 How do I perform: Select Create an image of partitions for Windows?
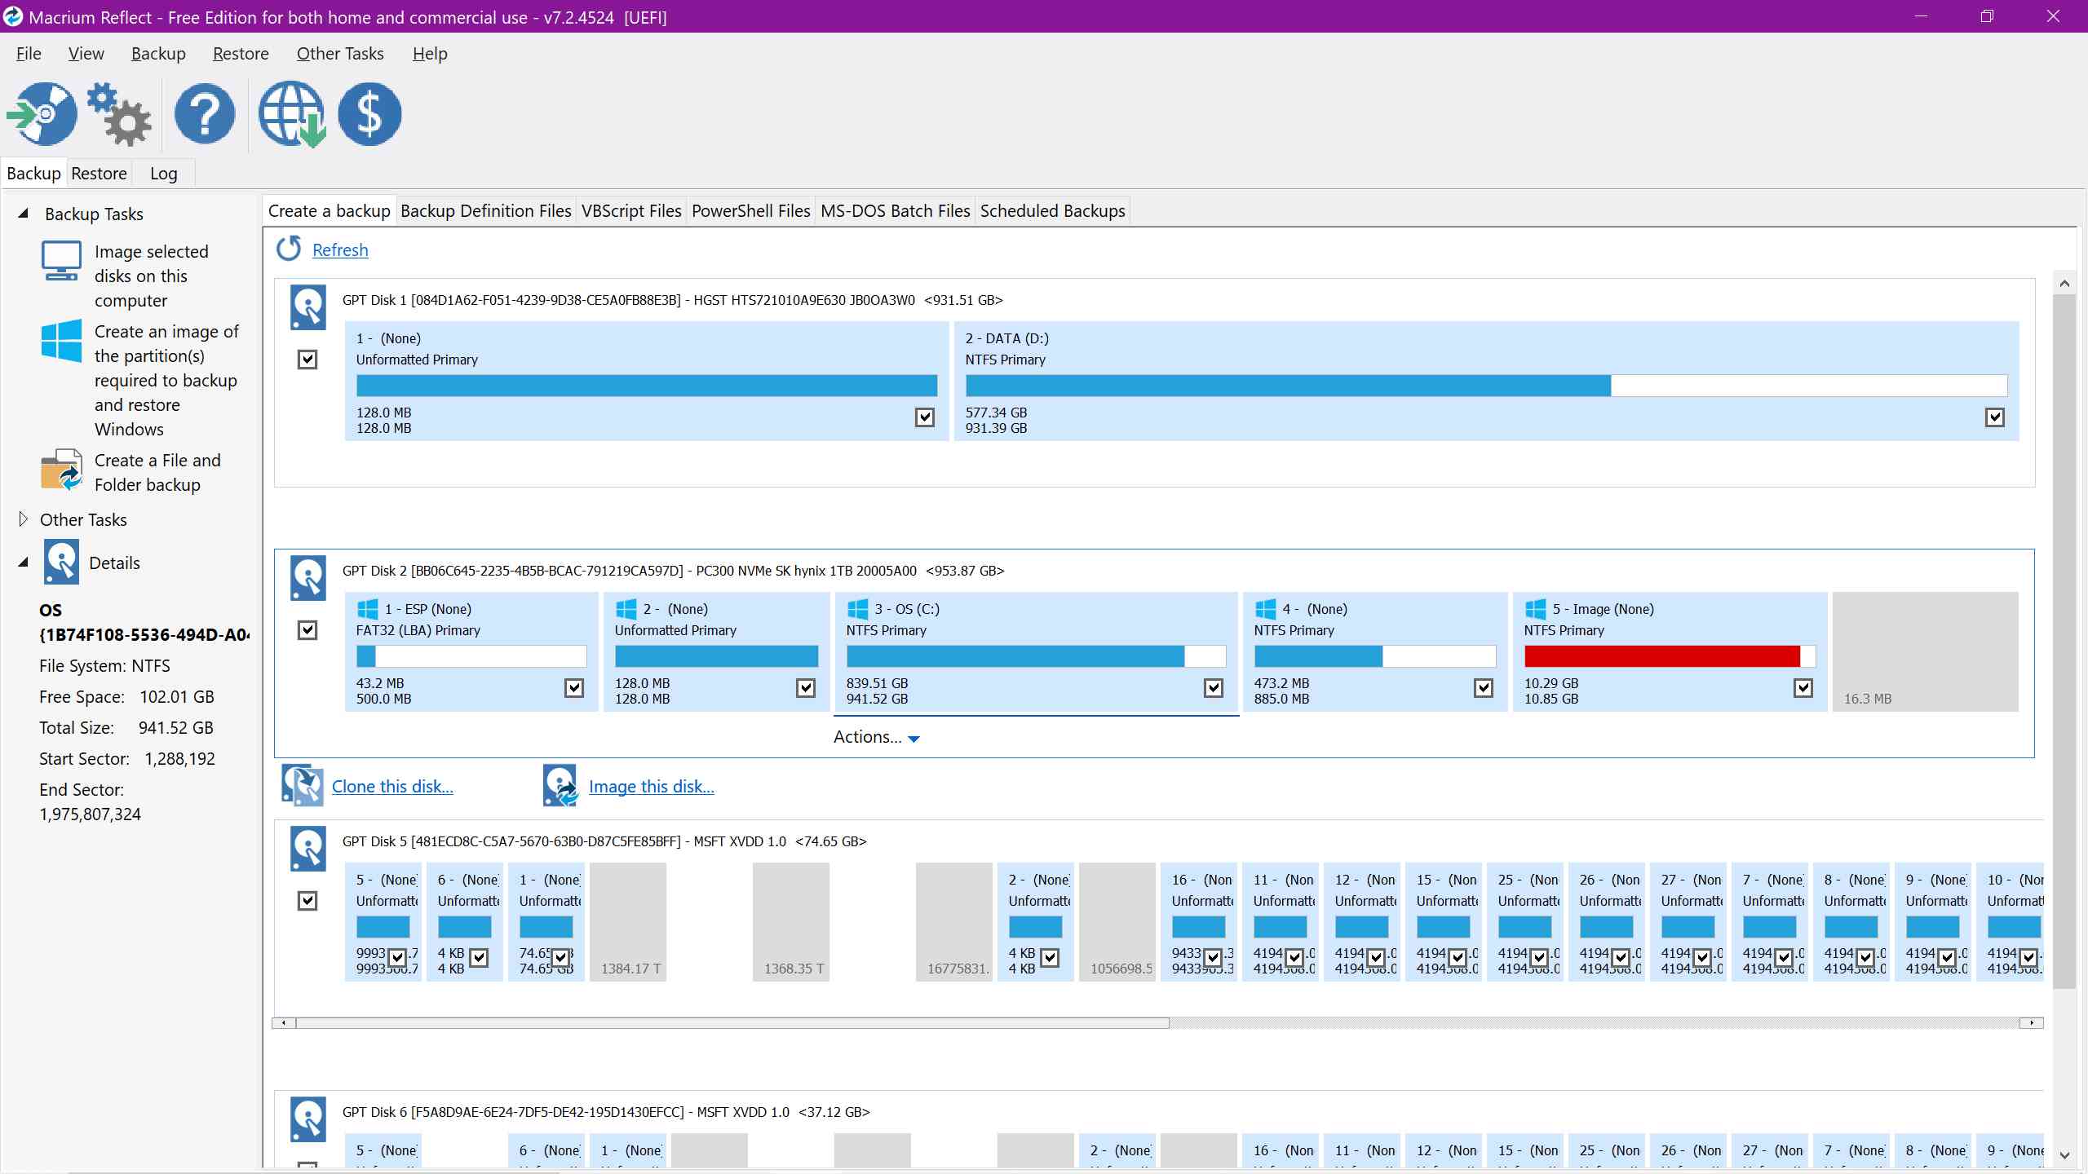166,380
